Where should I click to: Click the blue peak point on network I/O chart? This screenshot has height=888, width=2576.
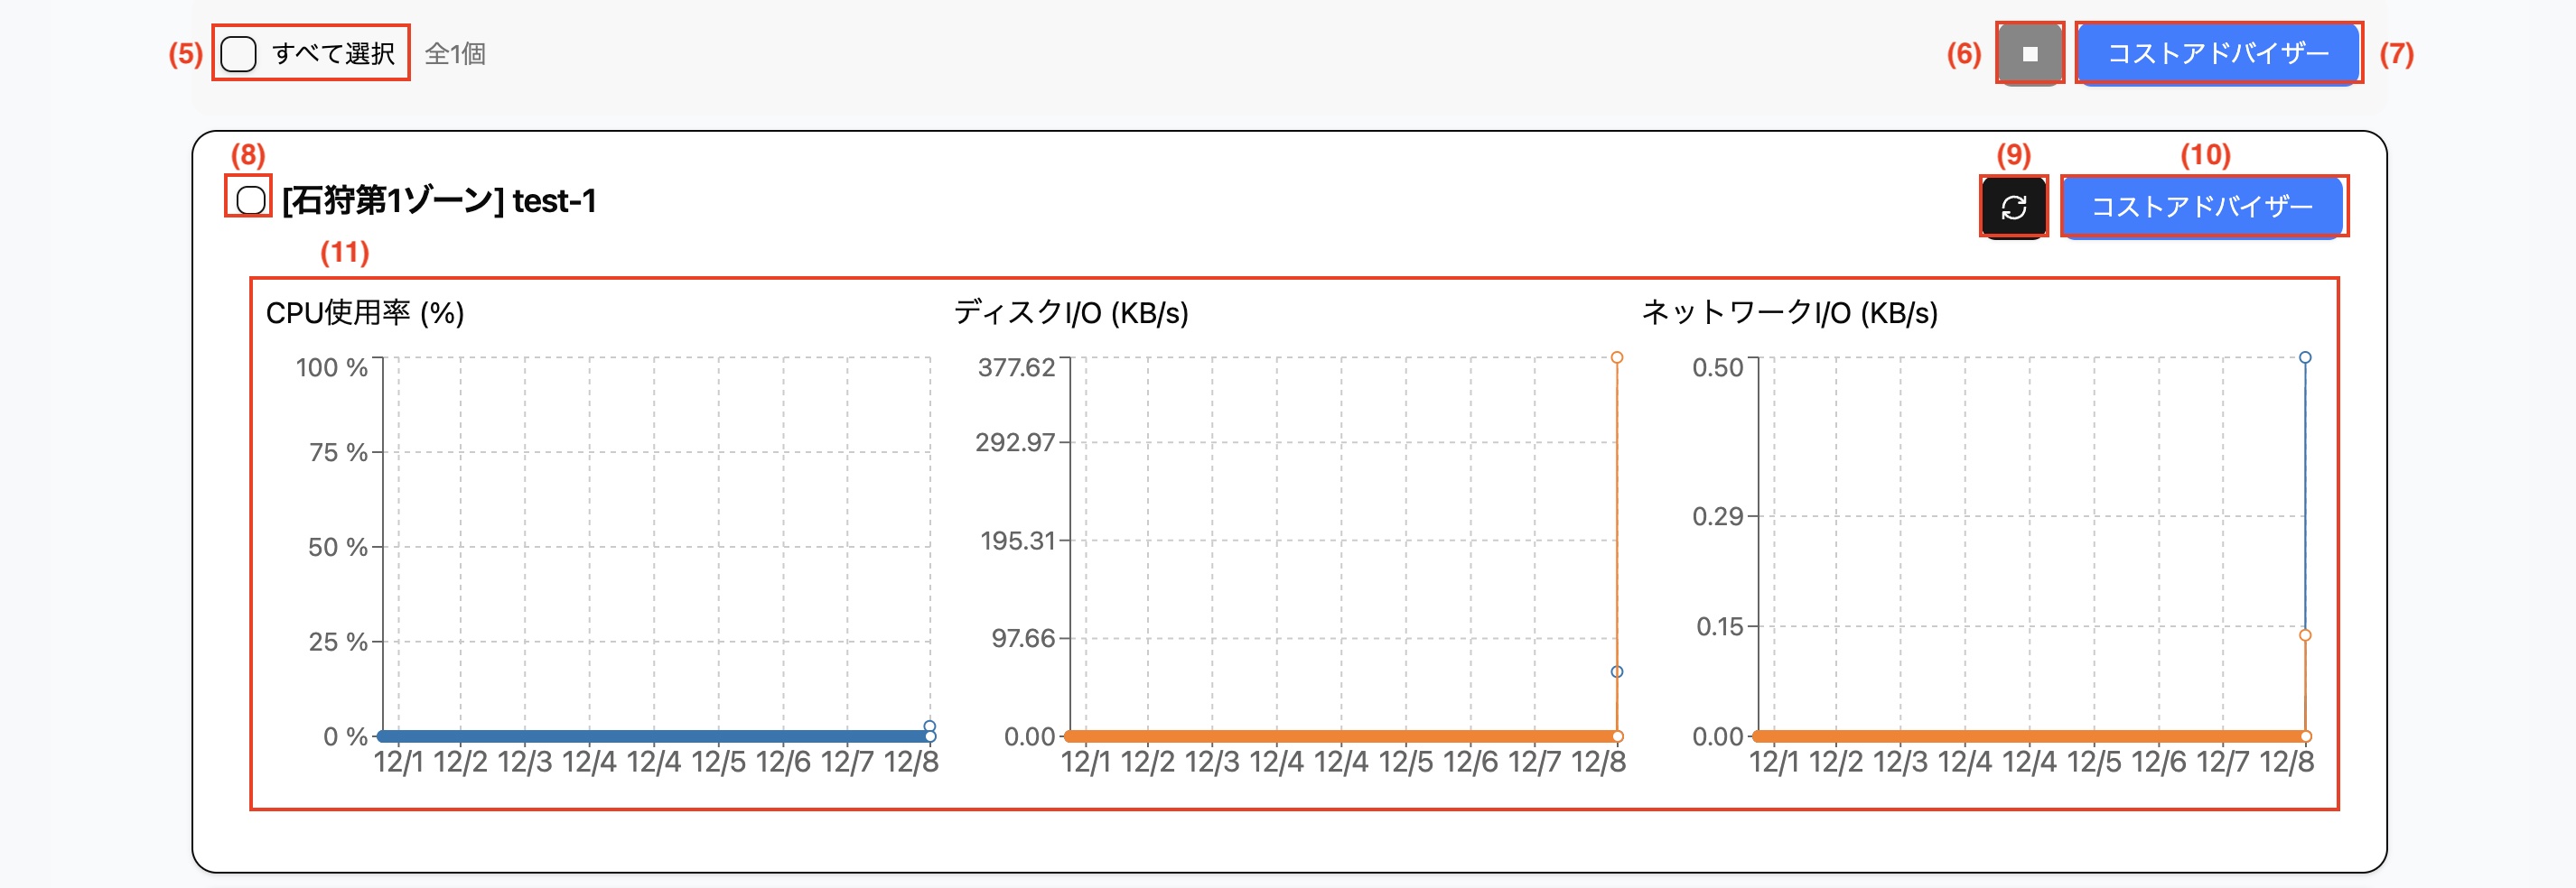[x=2305, y=357]
